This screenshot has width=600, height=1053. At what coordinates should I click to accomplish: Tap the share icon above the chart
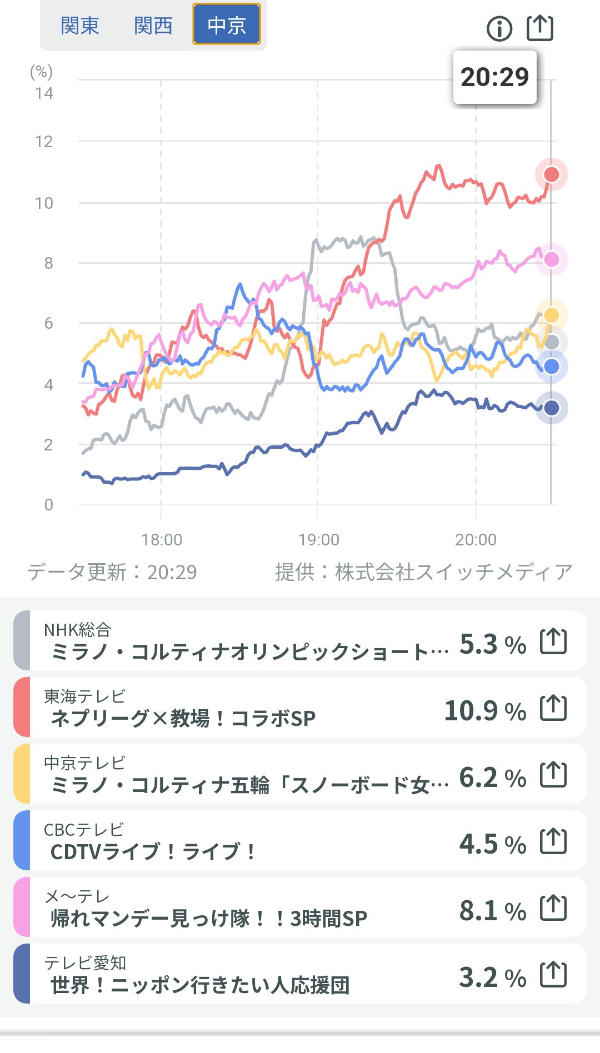coord(539,28)
